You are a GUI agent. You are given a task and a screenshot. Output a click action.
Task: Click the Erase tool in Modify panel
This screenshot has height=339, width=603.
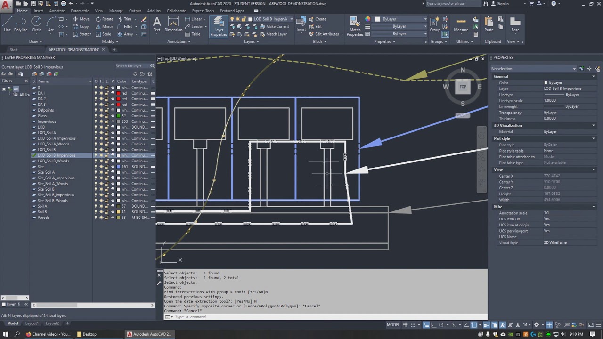144,19
